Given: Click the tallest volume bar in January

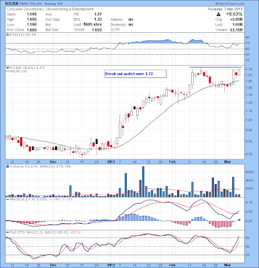Looking at the screenshot, I should pos(143,182).
